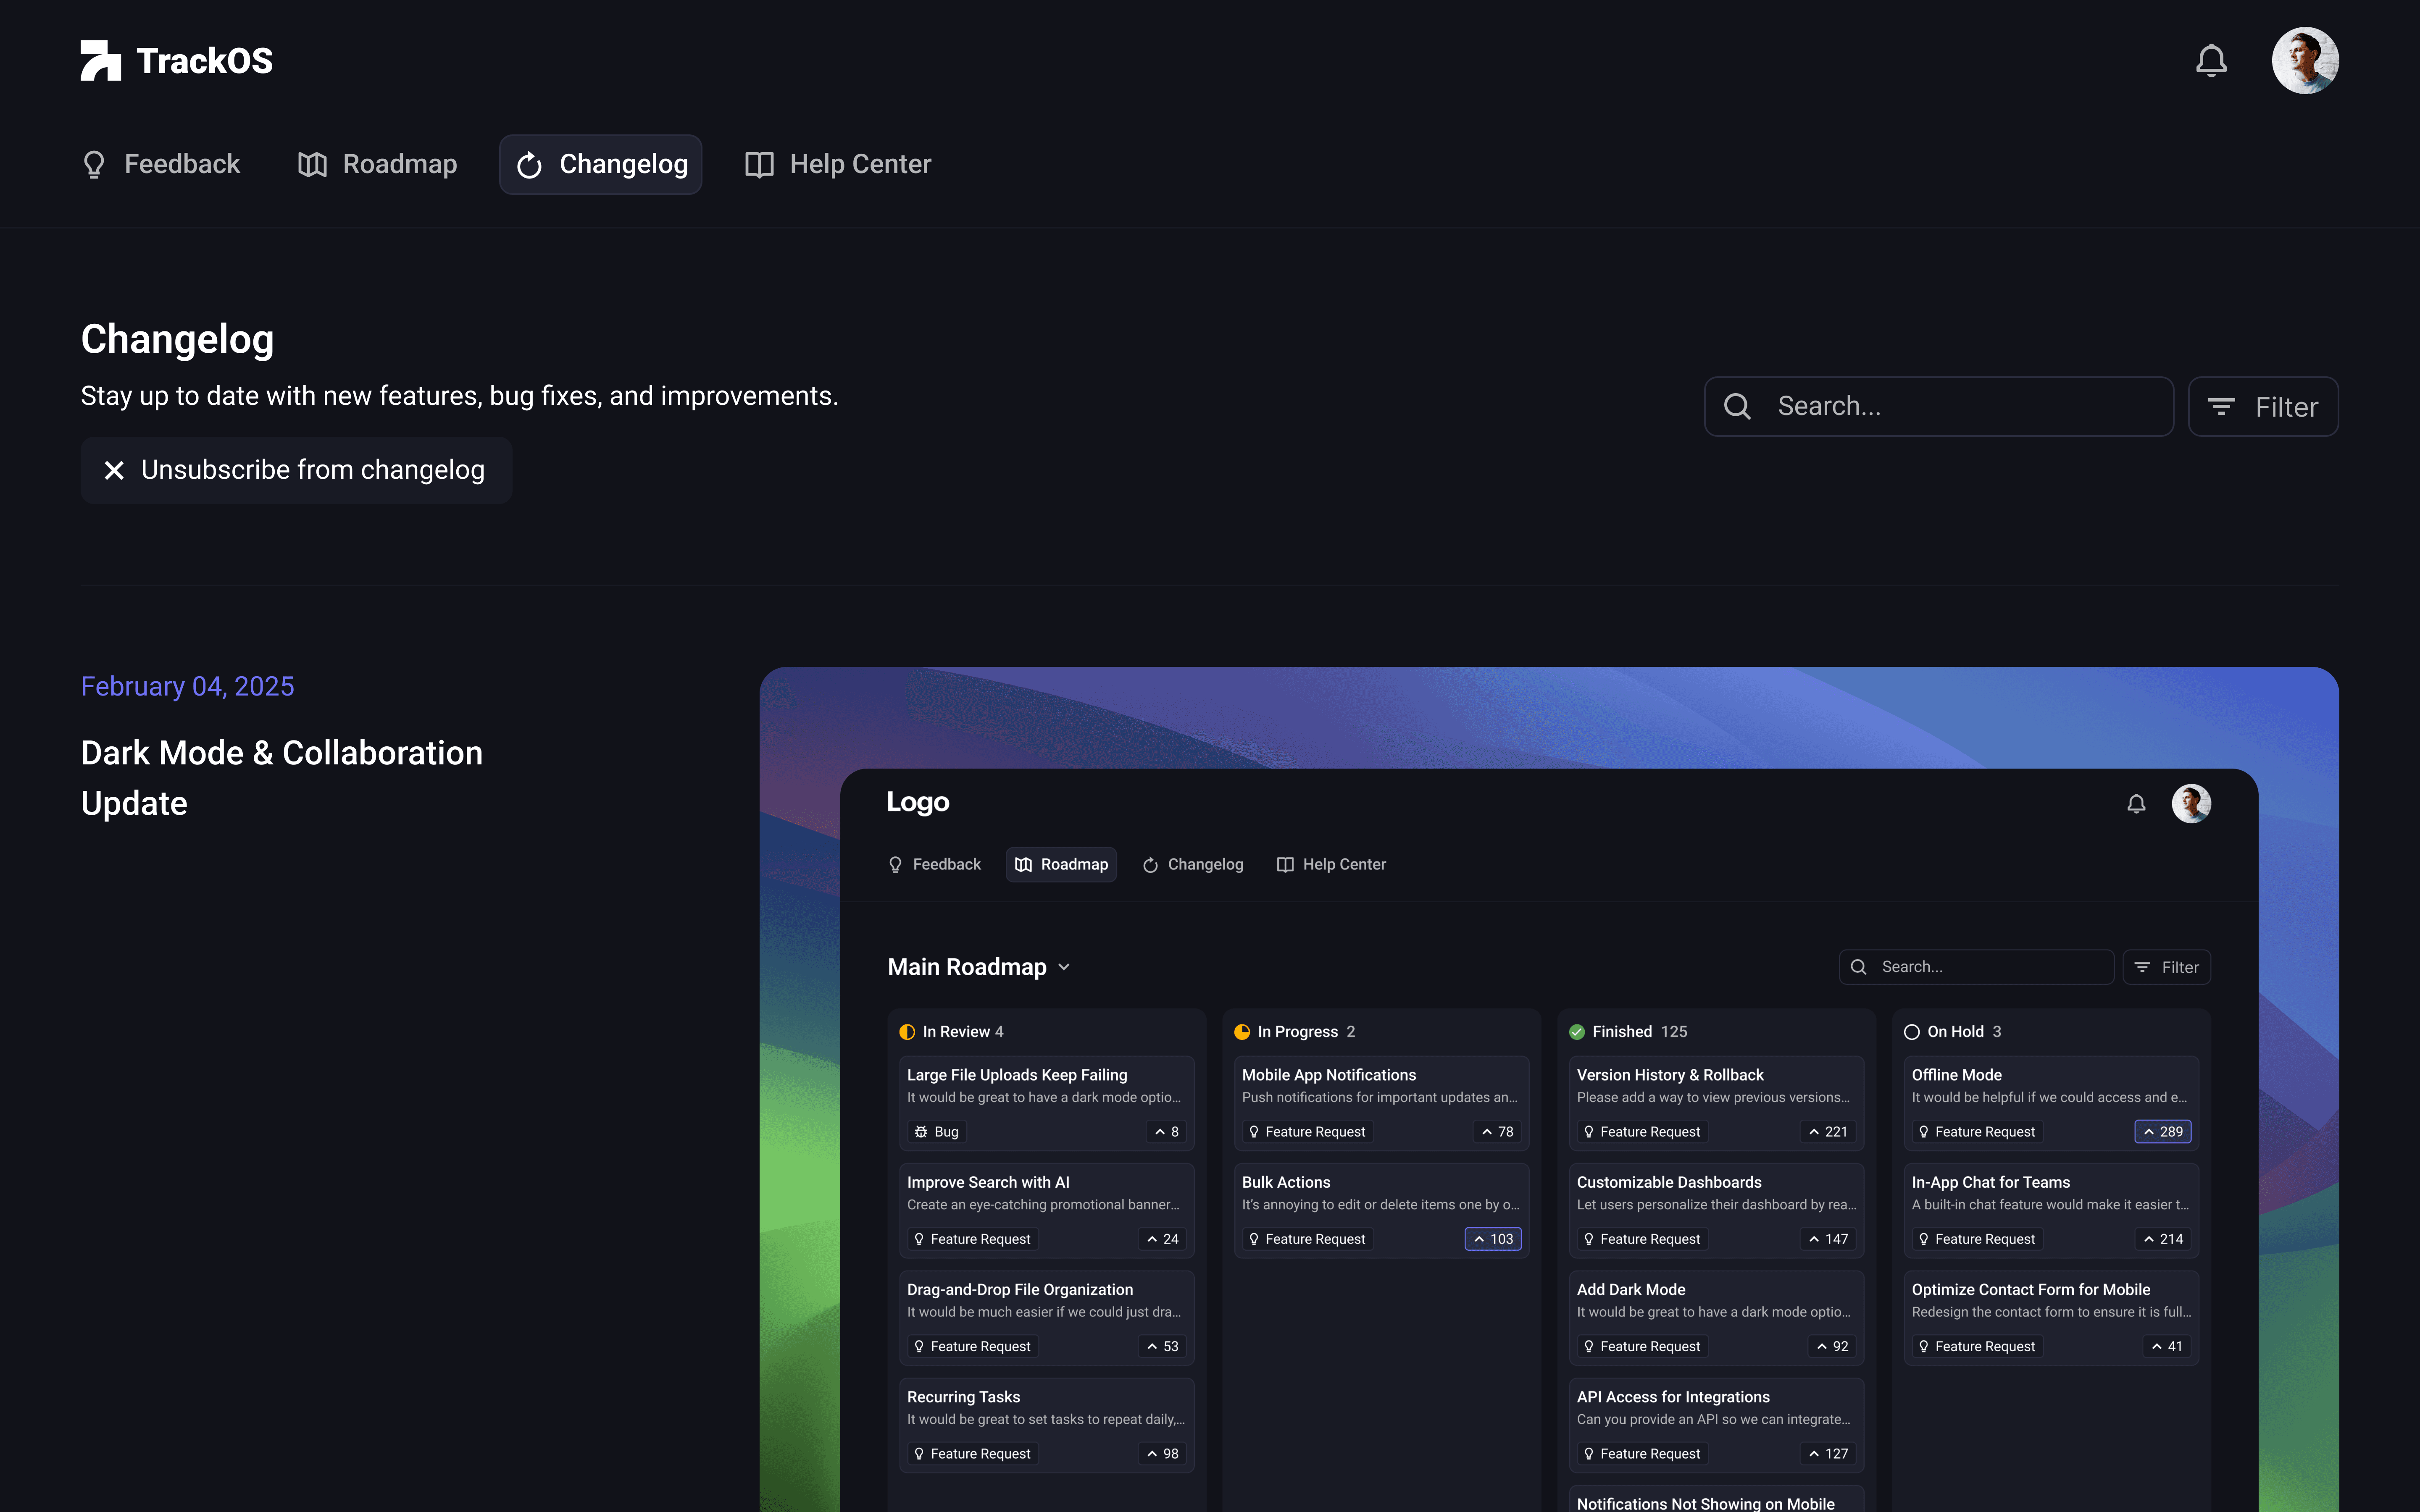Click the Bug tag on Large File Uploads card
Screen dimensions: 2420x1512
tap(936, 1132)
